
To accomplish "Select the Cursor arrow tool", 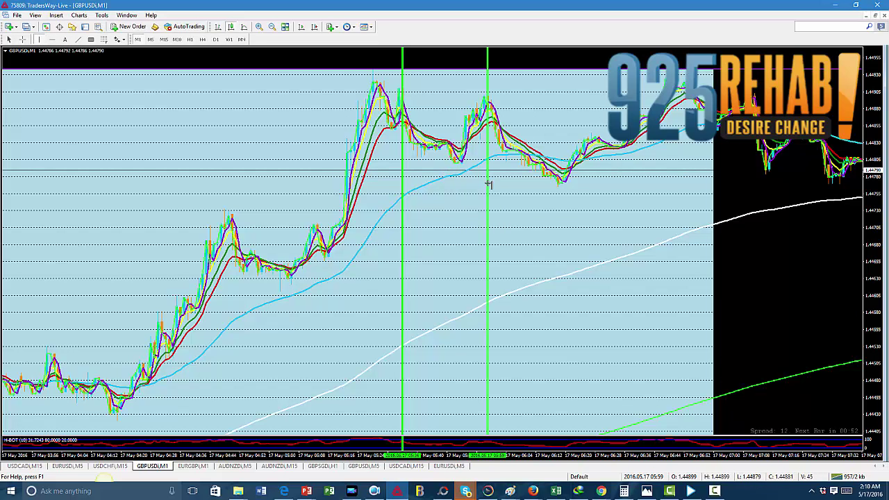I will 9,40.
